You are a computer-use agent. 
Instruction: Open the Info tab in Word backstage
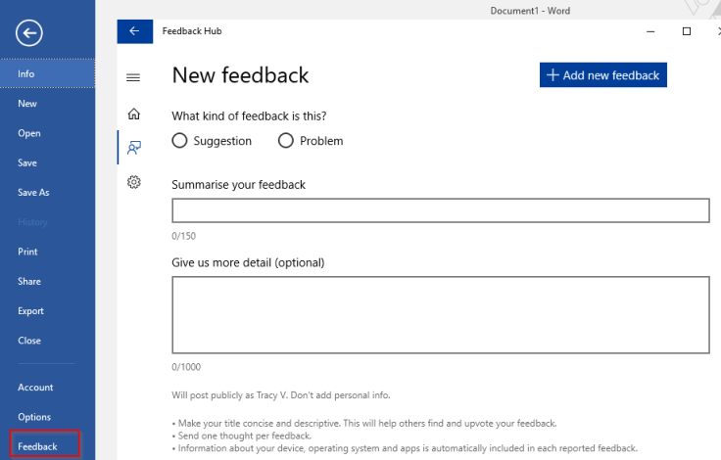click(47, 73)
